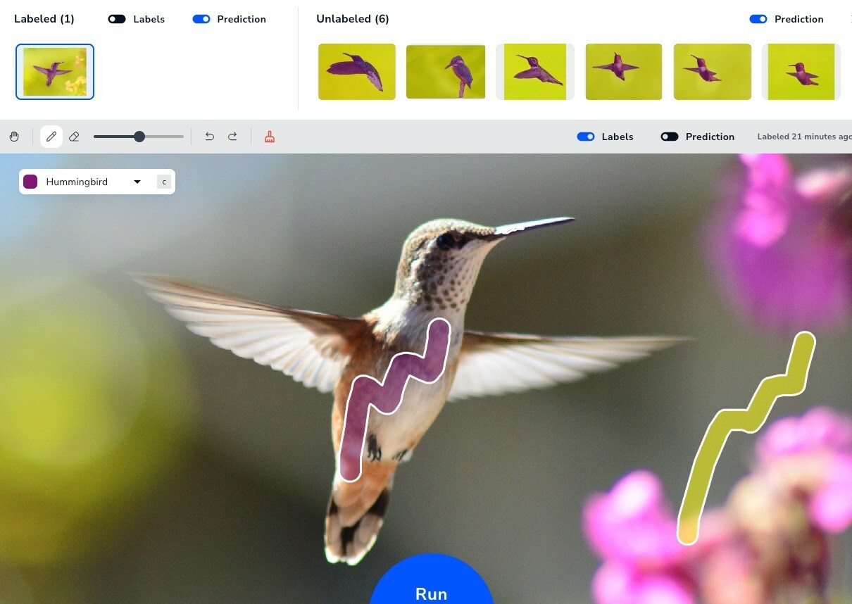852x604 pixels.
Task: Turn off Labels in editor toolbar
Action: [x=586, y=137]
